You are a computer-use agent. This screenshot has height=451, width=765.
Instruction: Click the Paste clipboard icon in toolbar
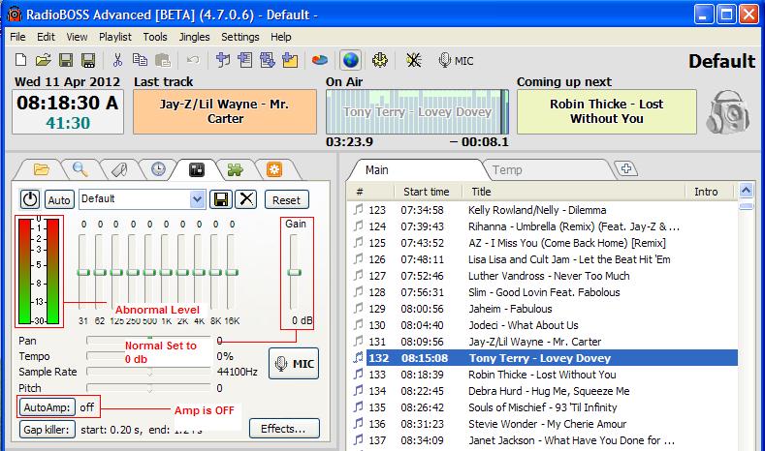tap(163, 60)
